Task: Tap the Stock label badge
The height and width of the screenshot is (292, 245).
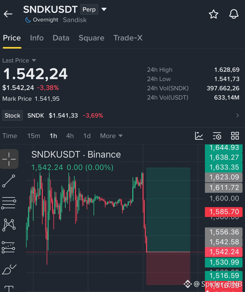Action: pyautogui.click(x=12, y=116)
